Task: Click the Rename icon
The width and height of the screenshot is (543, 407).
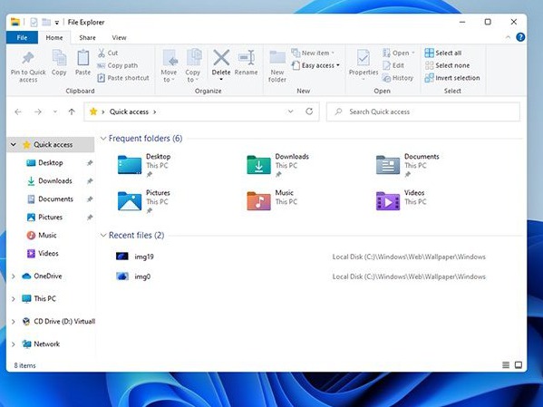Action: (247, 57)
